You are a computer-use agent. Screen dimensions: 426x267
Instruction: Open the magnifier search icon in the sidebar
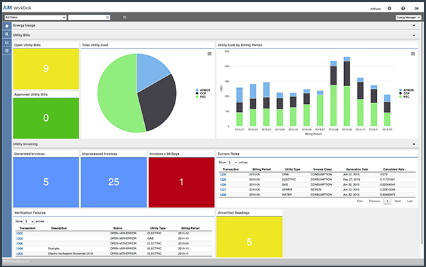point(7,34)
